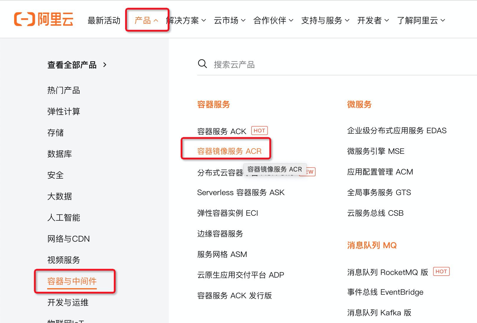
Task: Select the 人工智能 category
Action: pyautogui.click(x=64, y=217)
